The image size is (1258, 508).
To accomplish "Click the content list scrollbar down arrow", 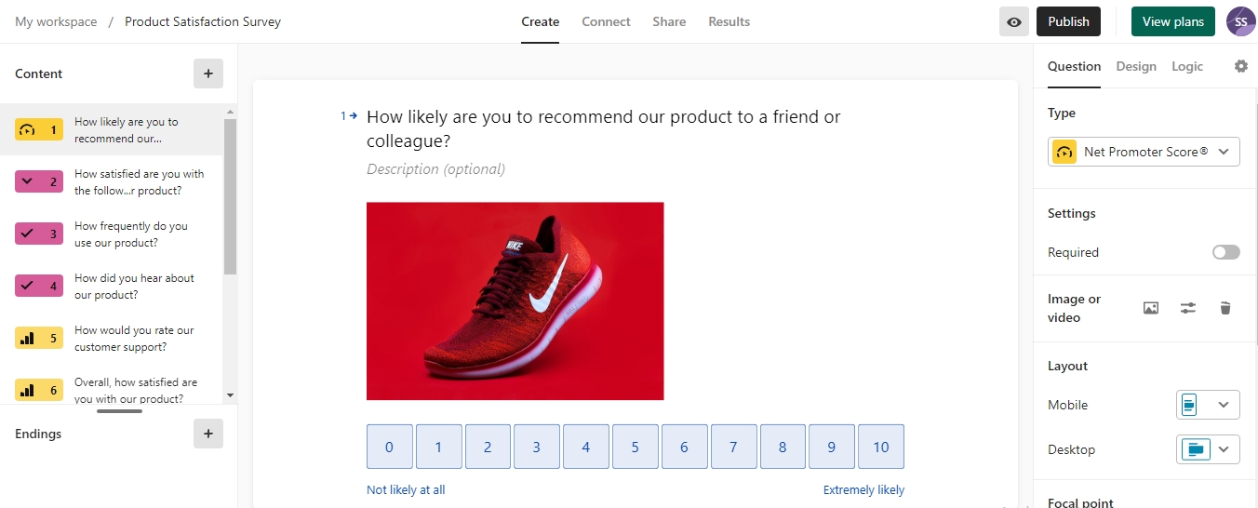I will point(230,395).
